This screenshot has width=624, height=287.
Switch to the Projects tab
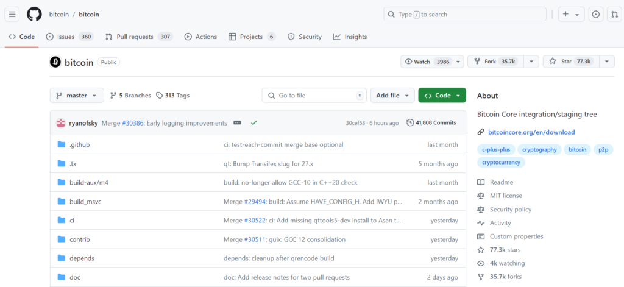coord(252,37)
